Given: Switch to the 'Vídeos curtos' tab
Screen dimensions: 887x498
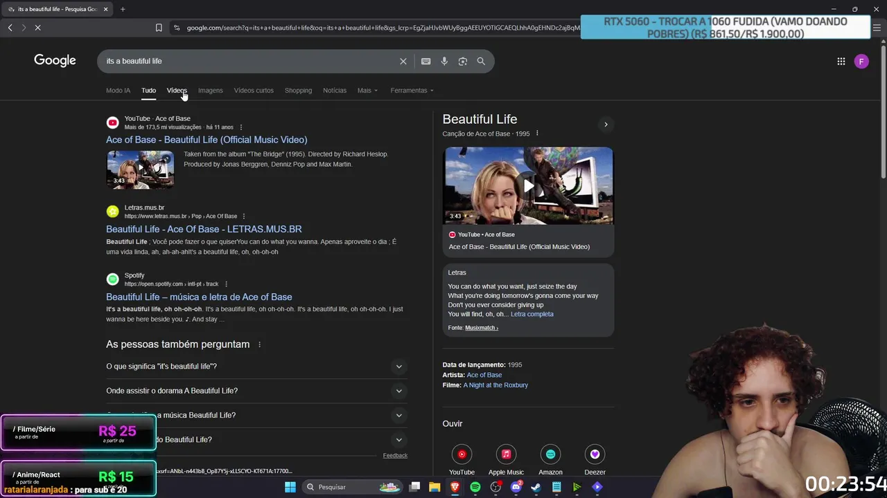Looking at the screenshot, I should pos(254,91).
